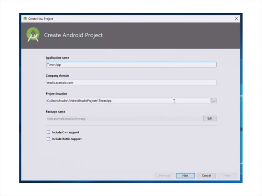Click the Project location label
The height and width of the screenshot is (196, 262).
point(56,94)
